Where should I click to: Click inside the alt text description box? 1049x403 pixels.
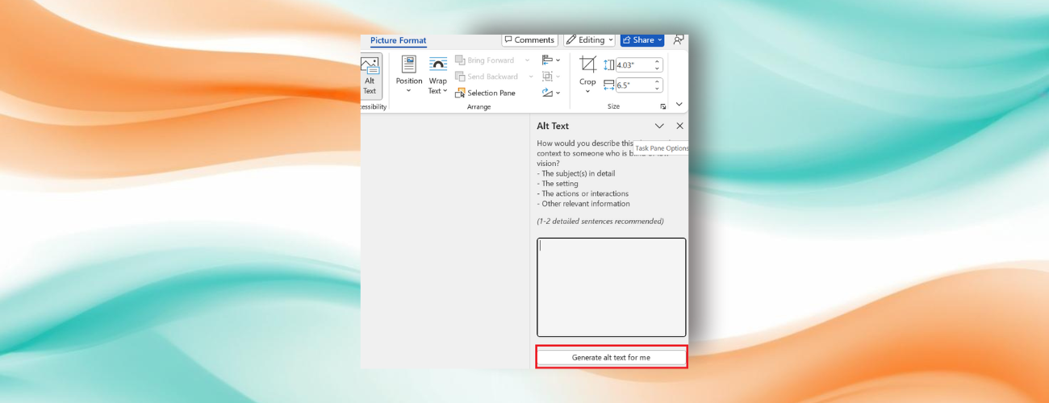tap(611, 286)
